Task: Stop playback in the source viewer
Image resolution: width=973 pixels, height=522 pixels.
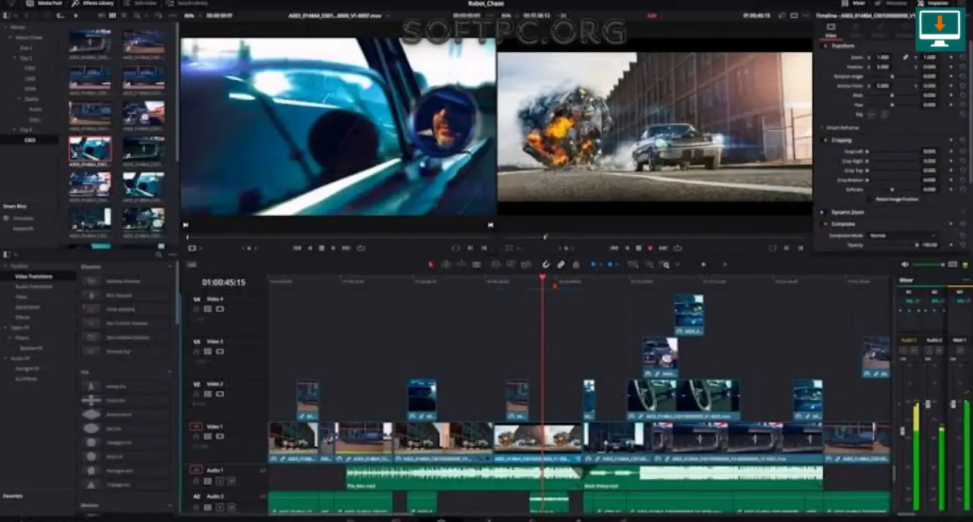Action: coord(322,248)
